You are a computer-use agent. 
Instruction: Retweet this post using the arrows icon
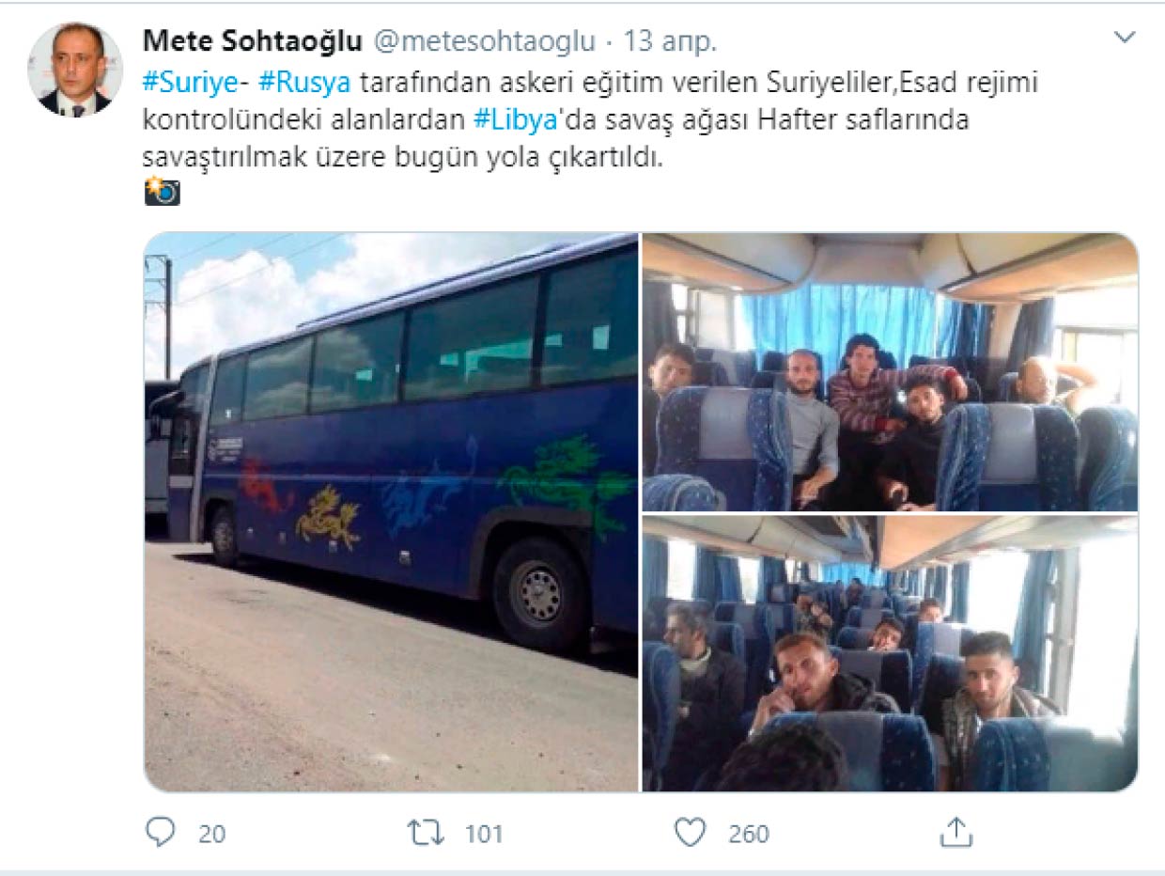425,832
